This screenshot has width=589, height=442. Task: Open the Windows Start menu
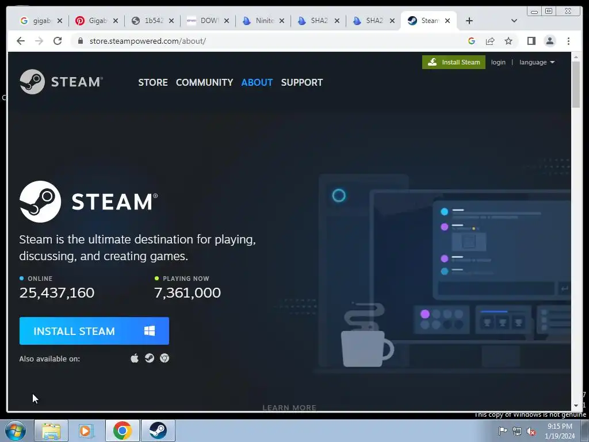click(x=16, y=430)
